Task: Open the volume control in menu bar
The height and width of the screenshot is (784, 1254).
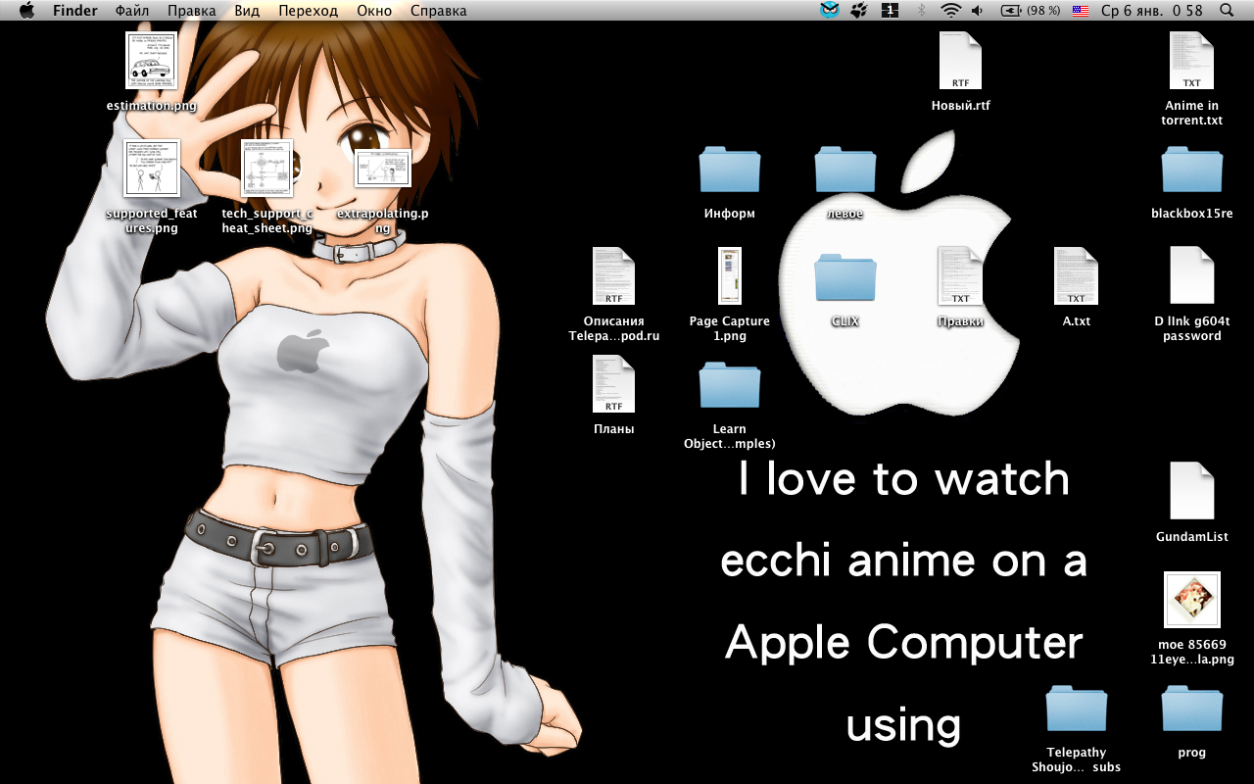Action: (x=978, y=11)
